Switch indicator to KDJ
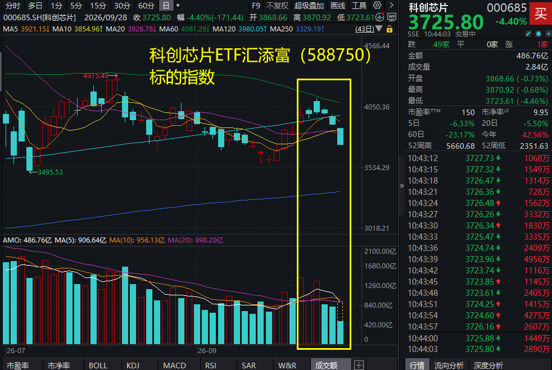The image size is (552, 370). click(x=133, y=365)
